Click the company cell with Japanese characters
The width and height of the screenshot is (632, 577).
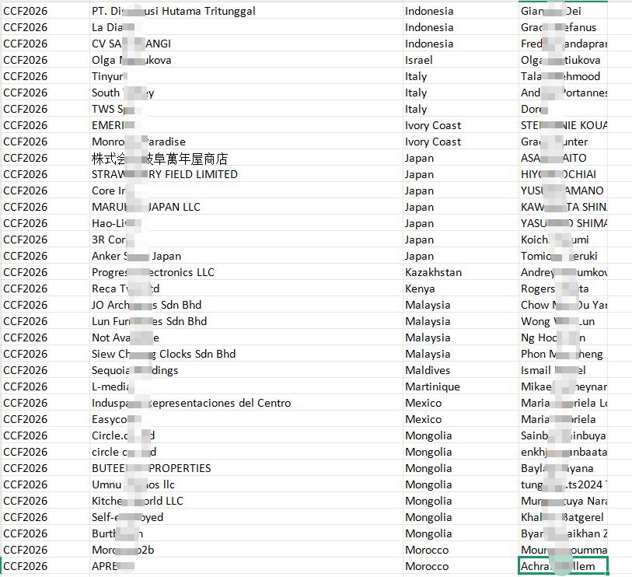pos(159,159)
